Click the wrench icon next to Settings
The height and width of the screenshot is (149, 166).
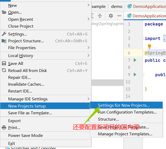(x=4, y=34)
